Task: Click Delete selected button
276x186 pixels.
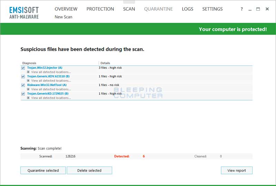Action: coord(89,170)
